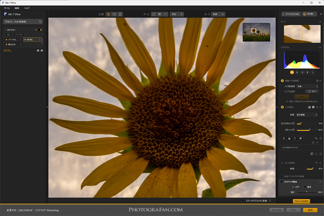Delete local adjustment with trash icon

320,154
